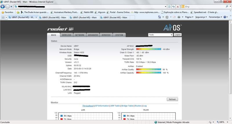This screenshot has height=124, width=232.
Task: Open the Print options dropdown arrow
Action: (x=183, y=17)
